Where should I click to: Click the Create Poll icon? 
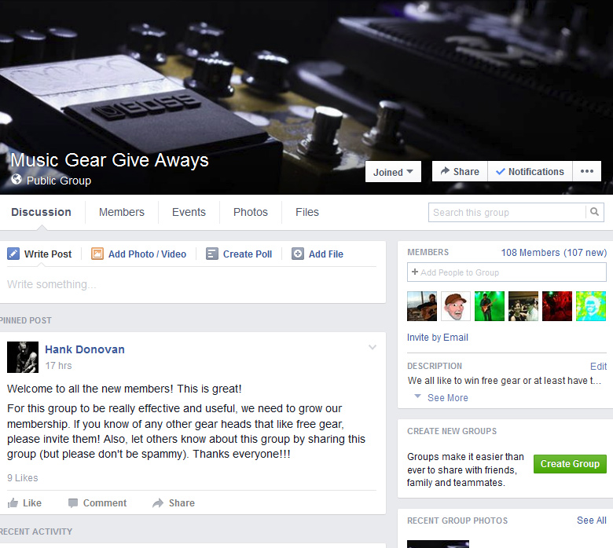coord(212,254)
